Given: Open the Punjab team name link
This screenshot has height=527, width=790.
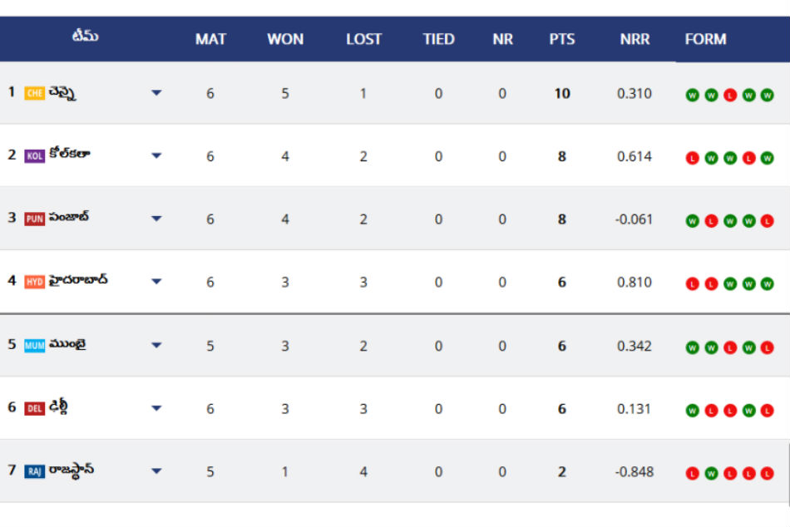Looking at the screenshot, I should point(69,218).
